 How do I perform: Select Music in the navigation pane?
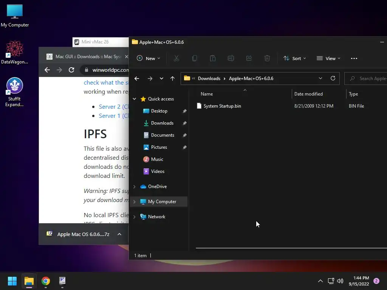tap(157, 159)
